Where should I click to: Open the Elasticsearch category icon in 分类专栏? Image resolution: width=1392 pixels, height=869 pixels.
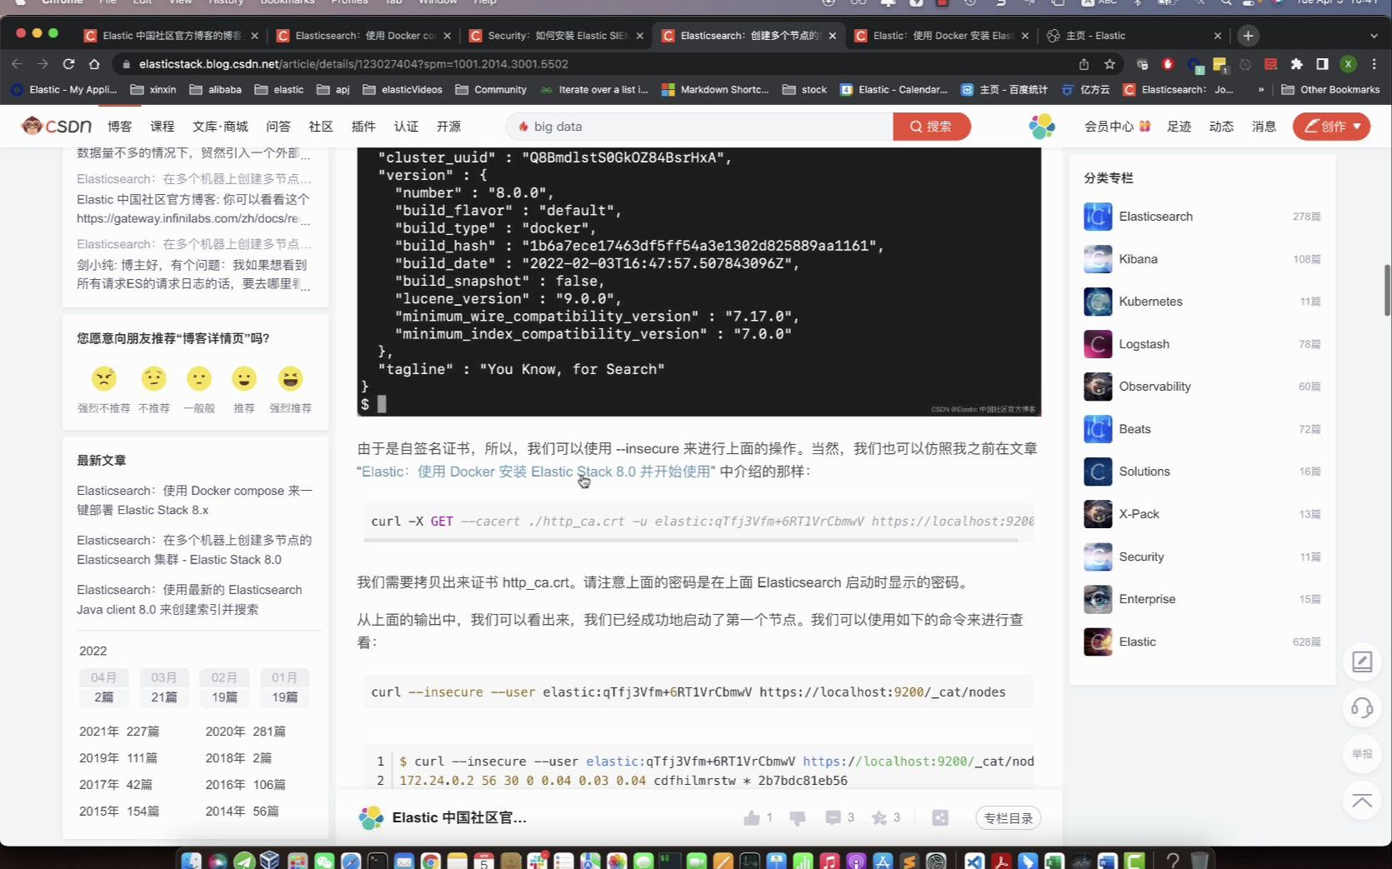tap(1098, 217)
